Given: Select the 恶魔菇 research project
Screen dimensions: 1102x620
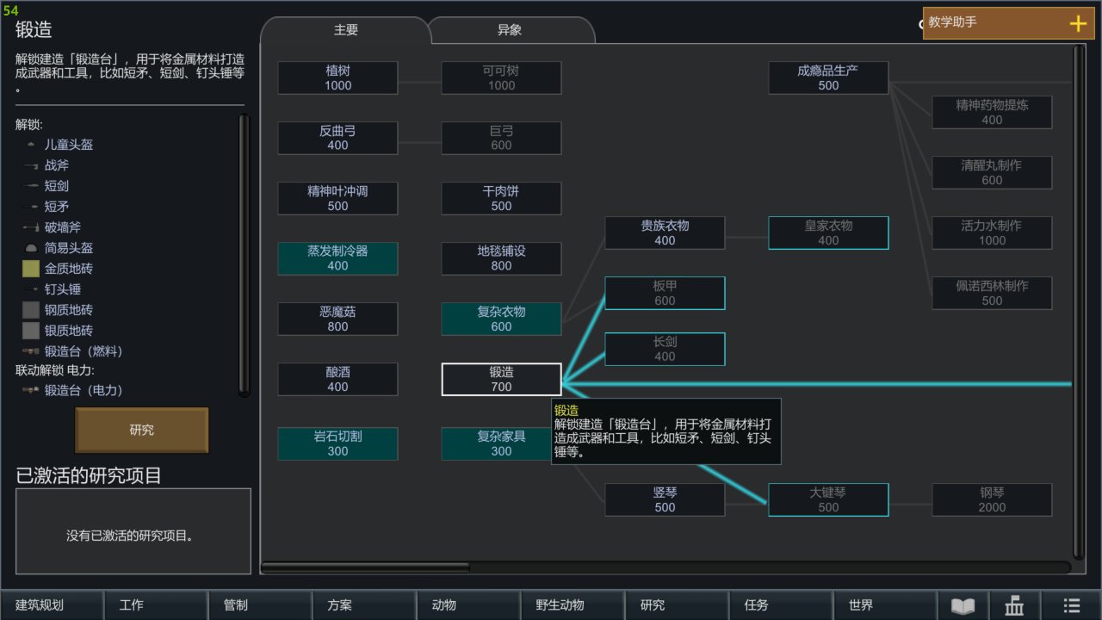Looking at the screenshot, I should point(337,319).
